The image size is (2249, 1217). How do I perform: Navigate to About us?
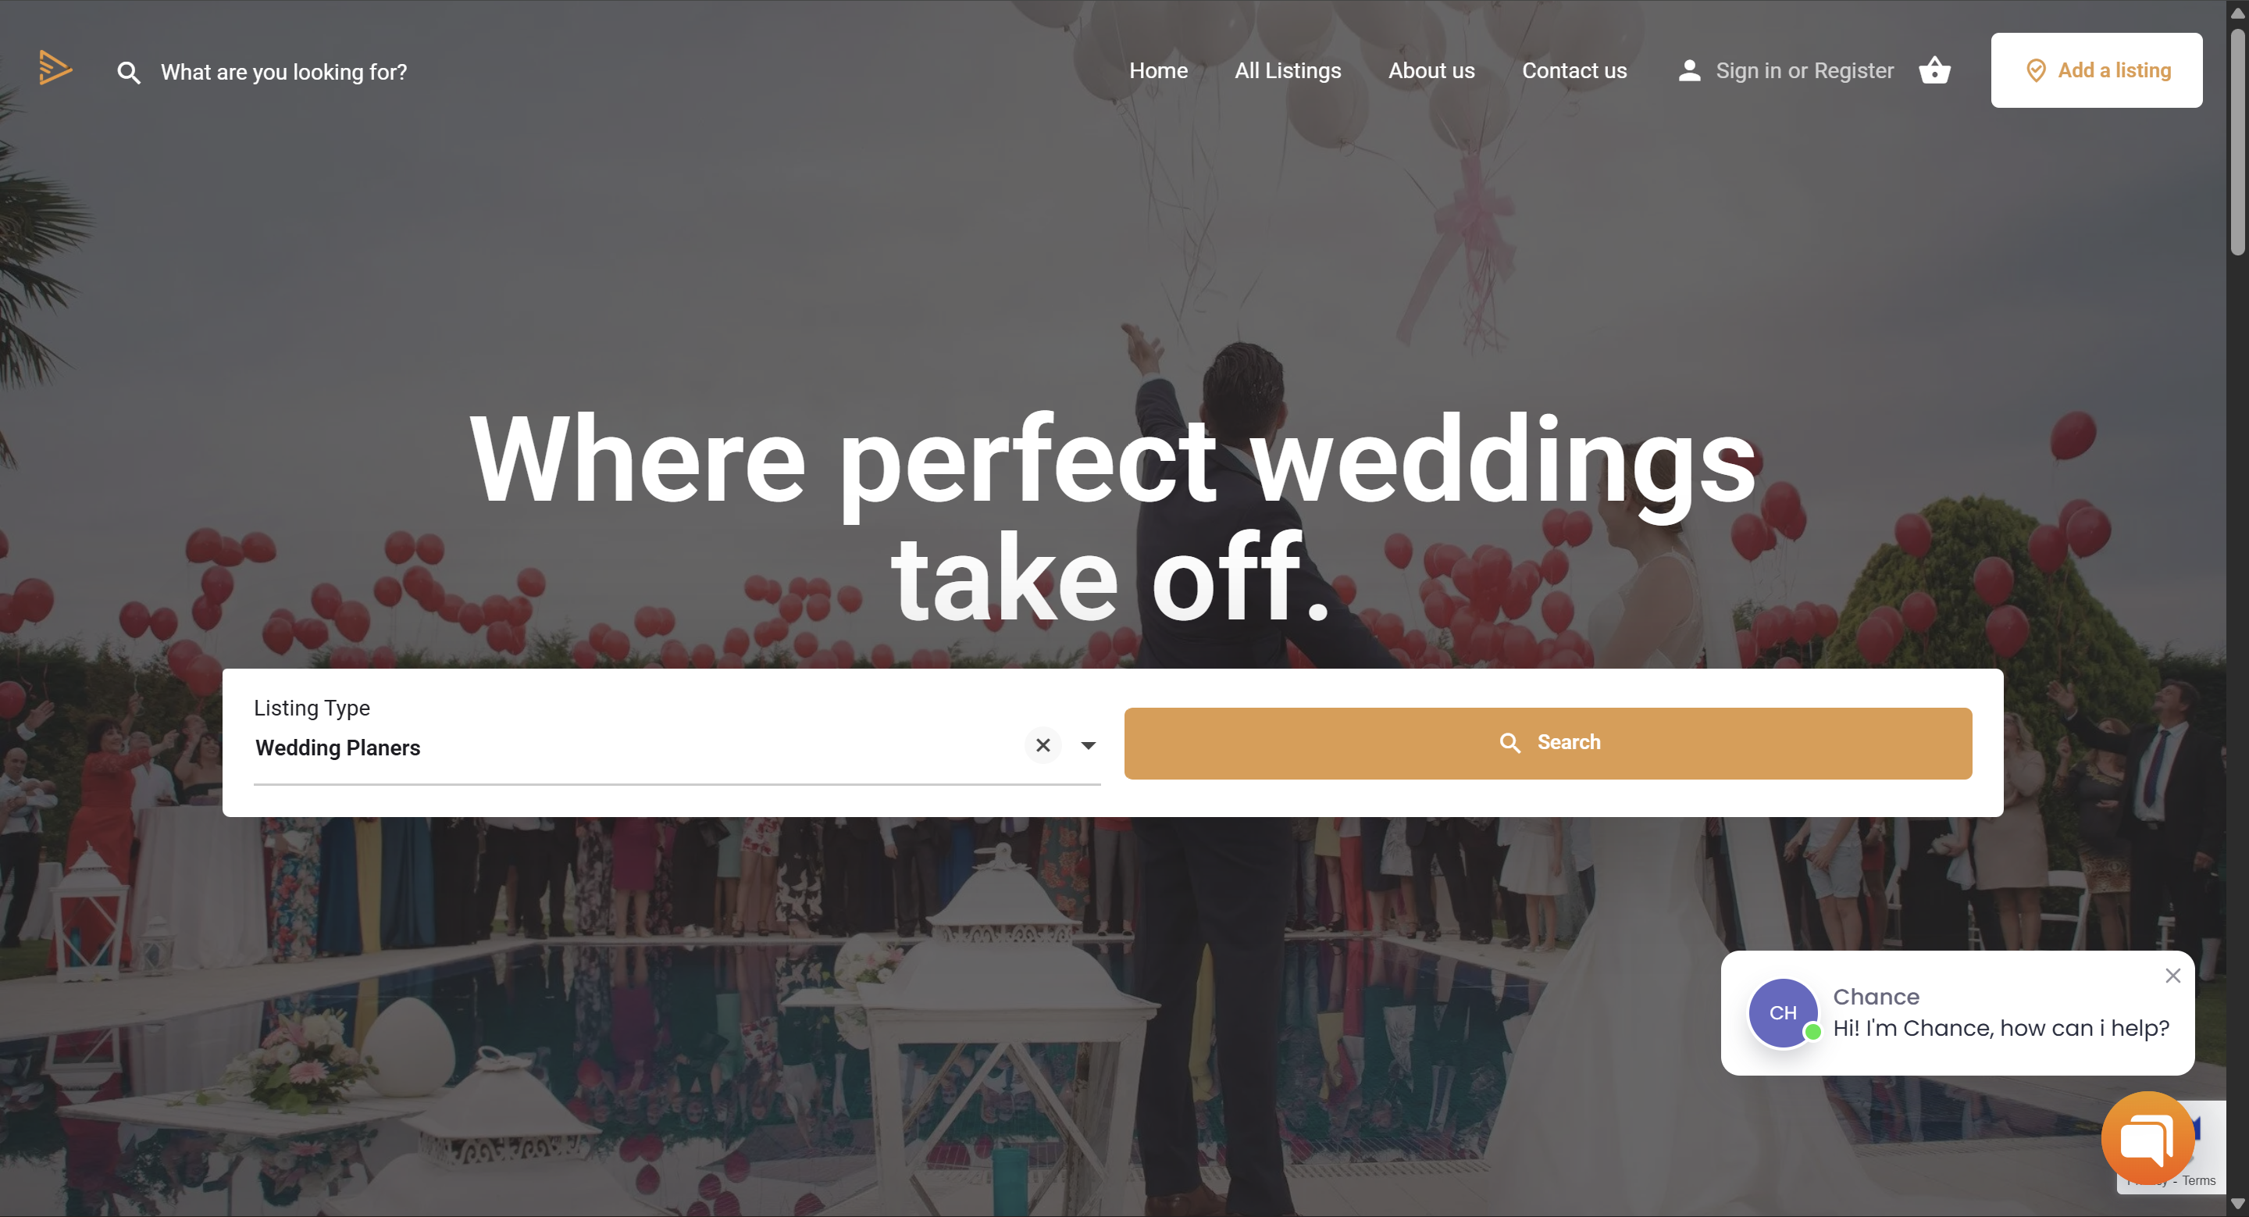pos(1431,71)
